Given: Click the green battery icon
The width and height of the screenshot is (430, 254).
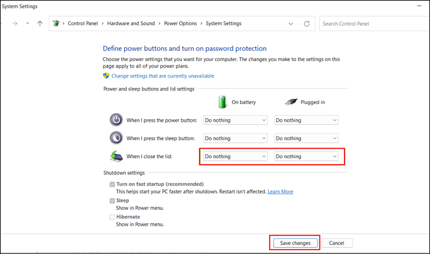Looking at the screenshot, I should (x=224, y=101).
